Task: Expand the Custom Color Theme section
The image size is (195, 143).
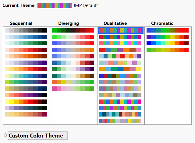Action: (5, 135)
